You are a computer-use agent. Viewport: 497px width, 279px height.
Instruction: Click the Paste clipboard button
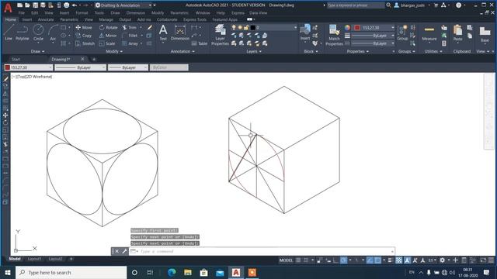457,33
